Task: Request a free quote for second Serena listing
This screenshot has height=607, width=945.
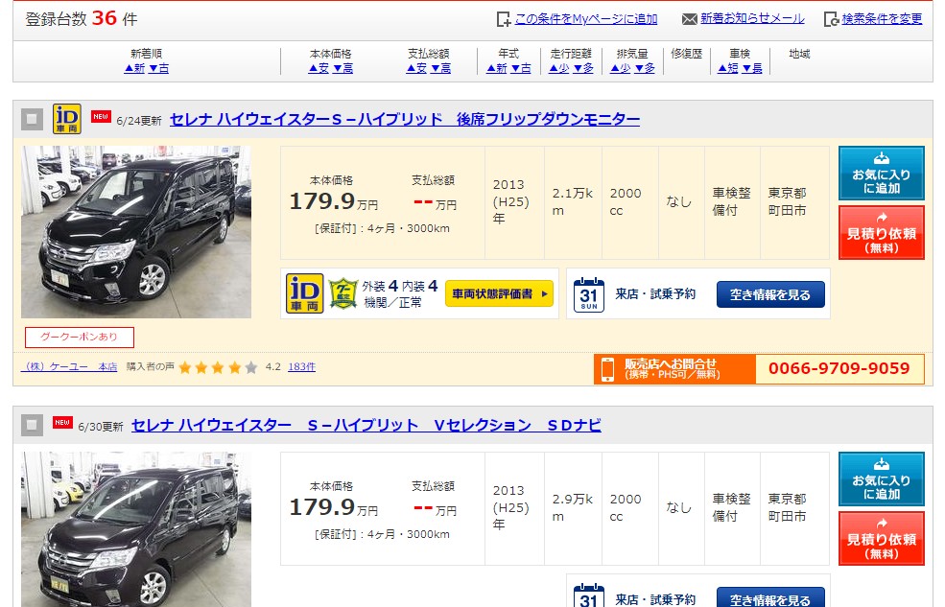Action: click(x=881, y=538)
